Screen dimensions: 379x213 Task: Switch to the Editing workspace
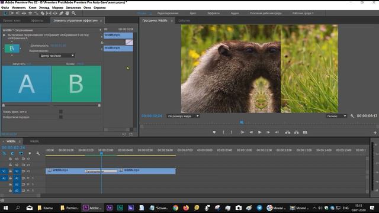pos(168,13)
